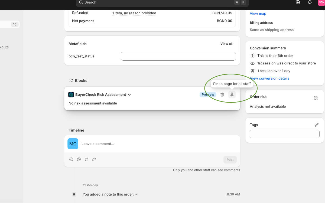Image resolution: width=325 pixels, height=203 pixels.
Task: Focus the Tags input field
Action: (285, 134)
